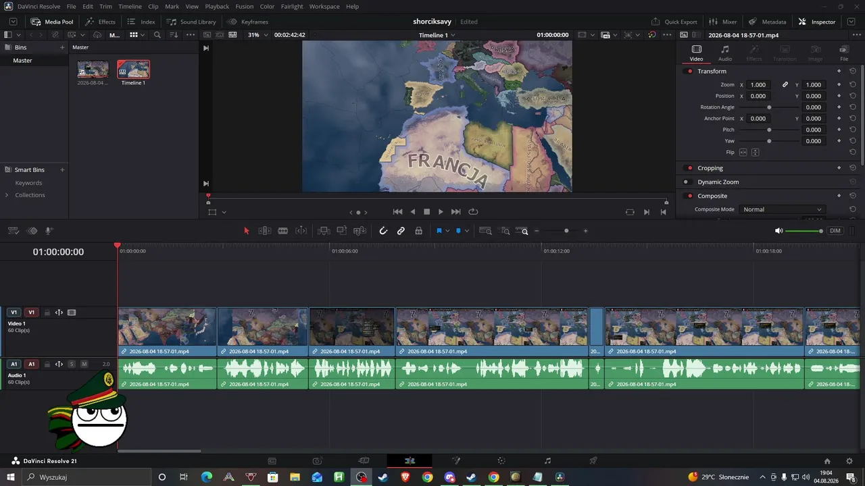Toggle the Zoom X/Y link icon
Screen dimensions: 865x486
point(785,84)
